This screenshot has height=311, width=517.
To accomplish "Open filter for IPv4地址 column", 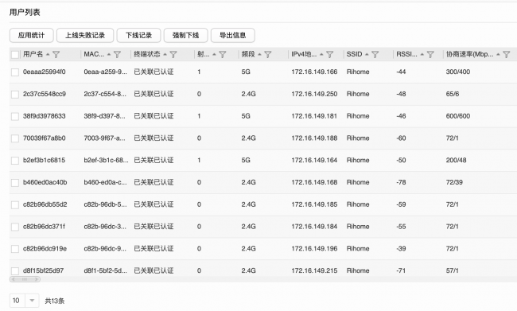I will [x=330, y=54].
